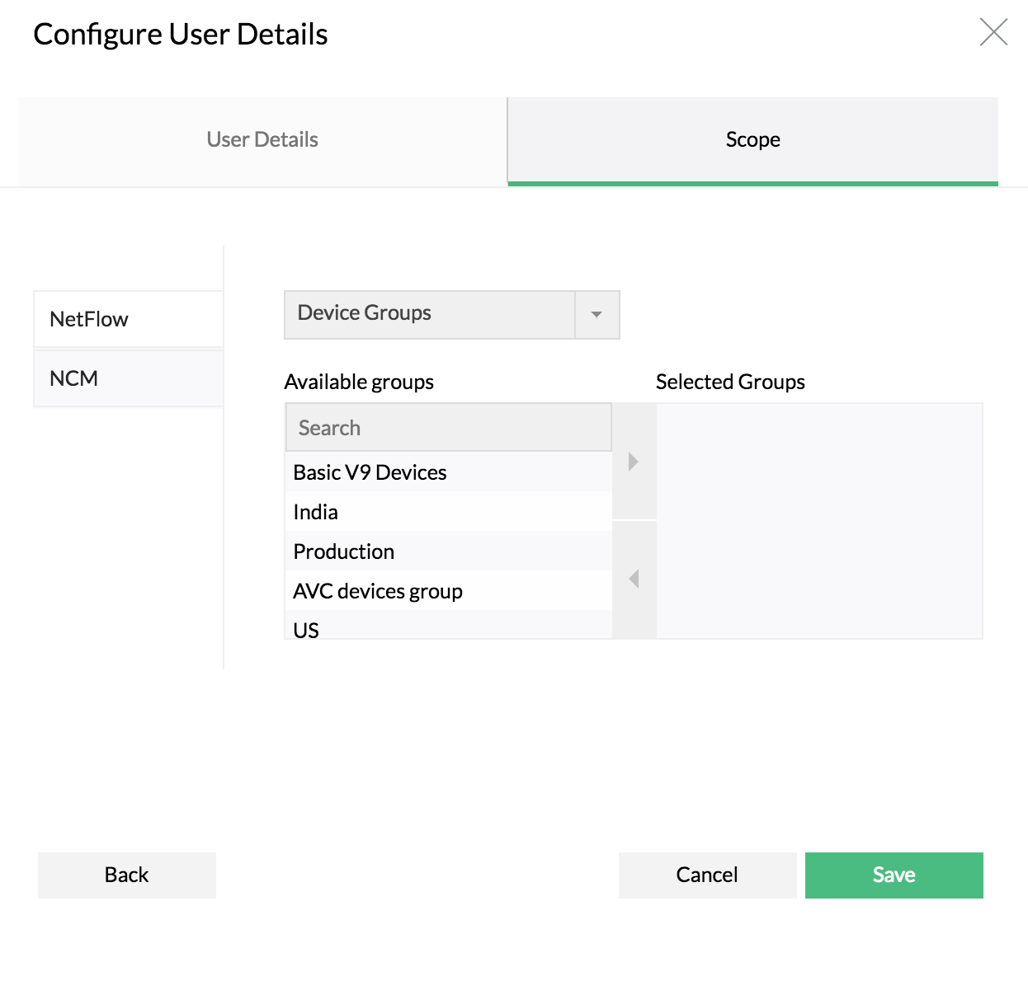Click the right arrow to add selected group
1028x981 pixels.
[634, 462]
